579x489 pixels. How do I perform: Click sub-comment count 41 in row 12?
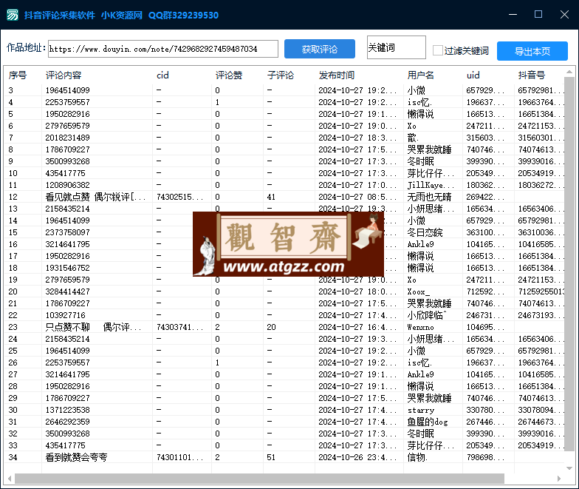coord(271,197)
